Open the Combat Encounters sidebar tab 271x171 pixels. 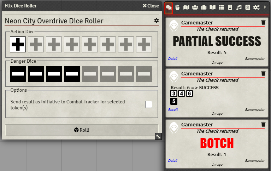click(x=177, y=7)
